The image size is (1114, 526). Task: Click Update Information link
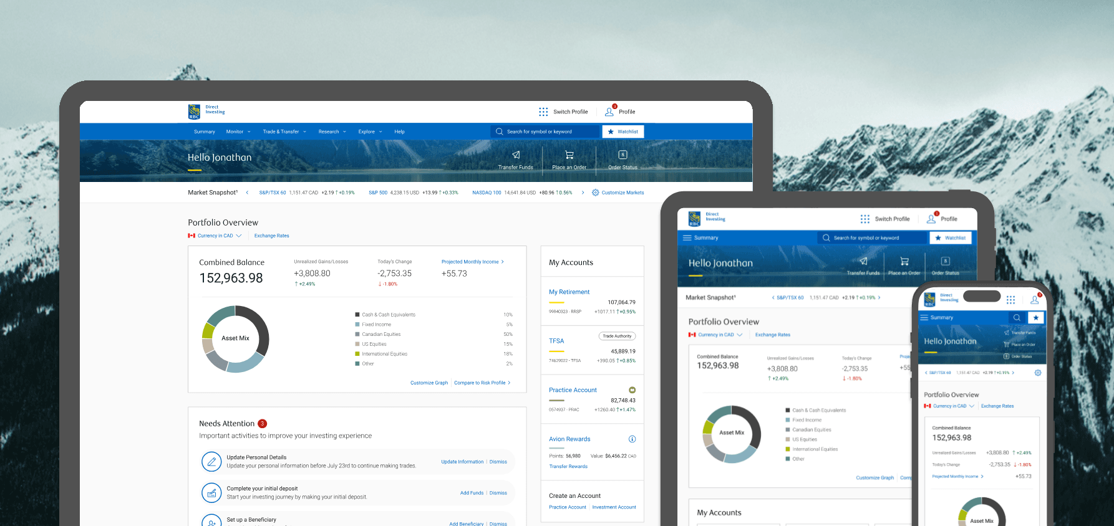462,462
